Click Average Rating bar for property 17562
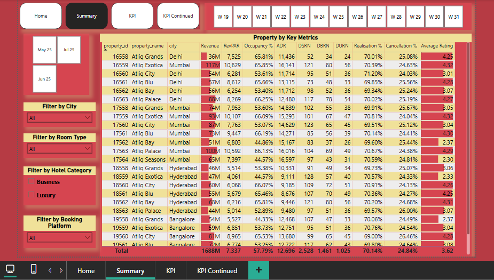The image size is (494, 280). pyautogui.click(x=430, y=142)
